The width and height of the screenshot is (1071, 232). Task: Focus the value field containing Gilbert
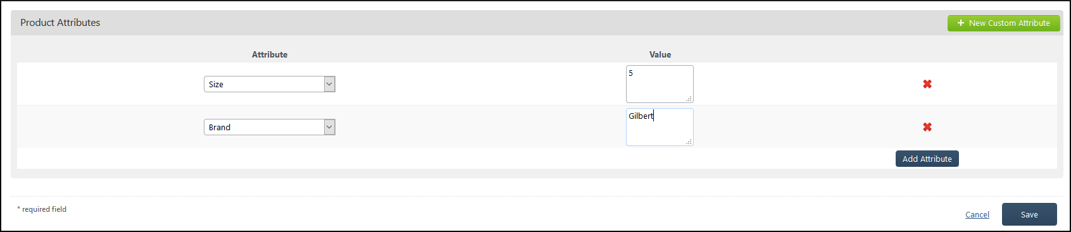click(660, 127)
